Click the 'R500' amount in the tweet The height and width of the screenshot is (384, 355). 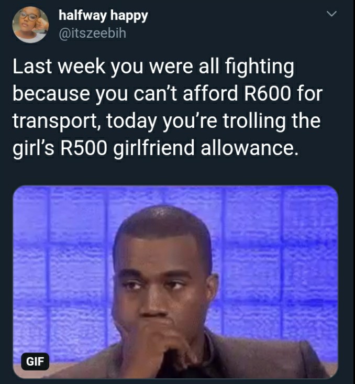click(84, 148)
